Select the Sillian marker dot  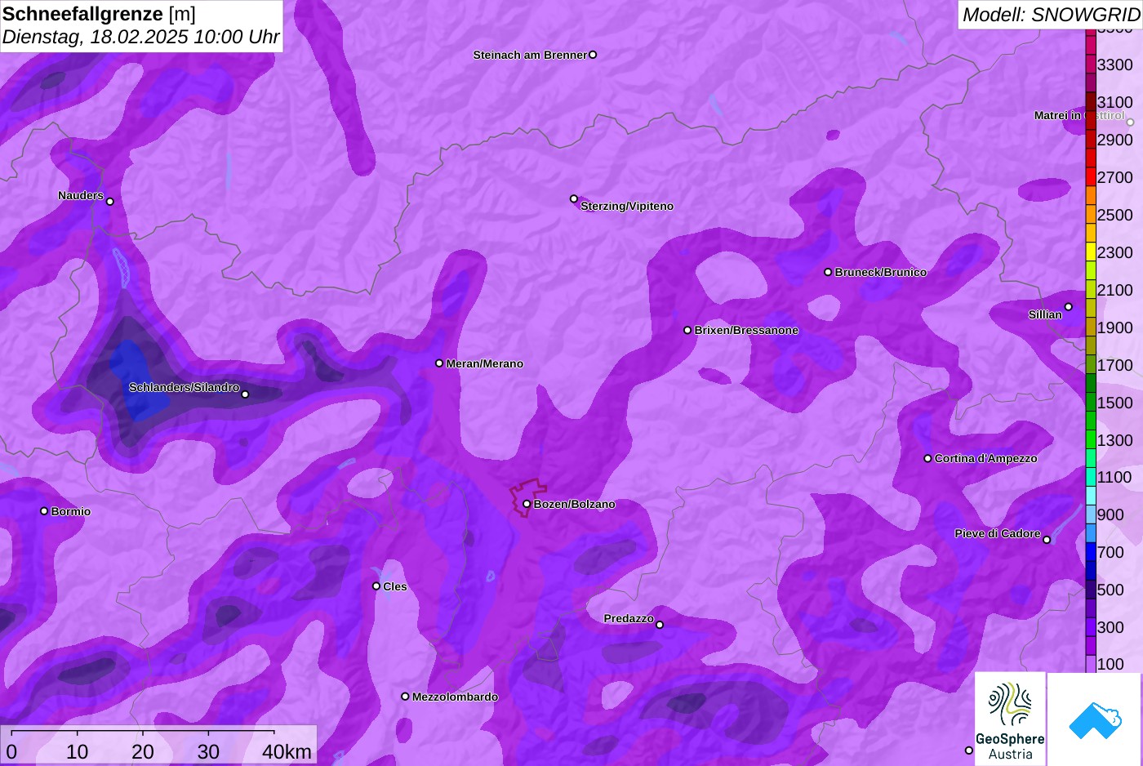tap(1068, 307)
